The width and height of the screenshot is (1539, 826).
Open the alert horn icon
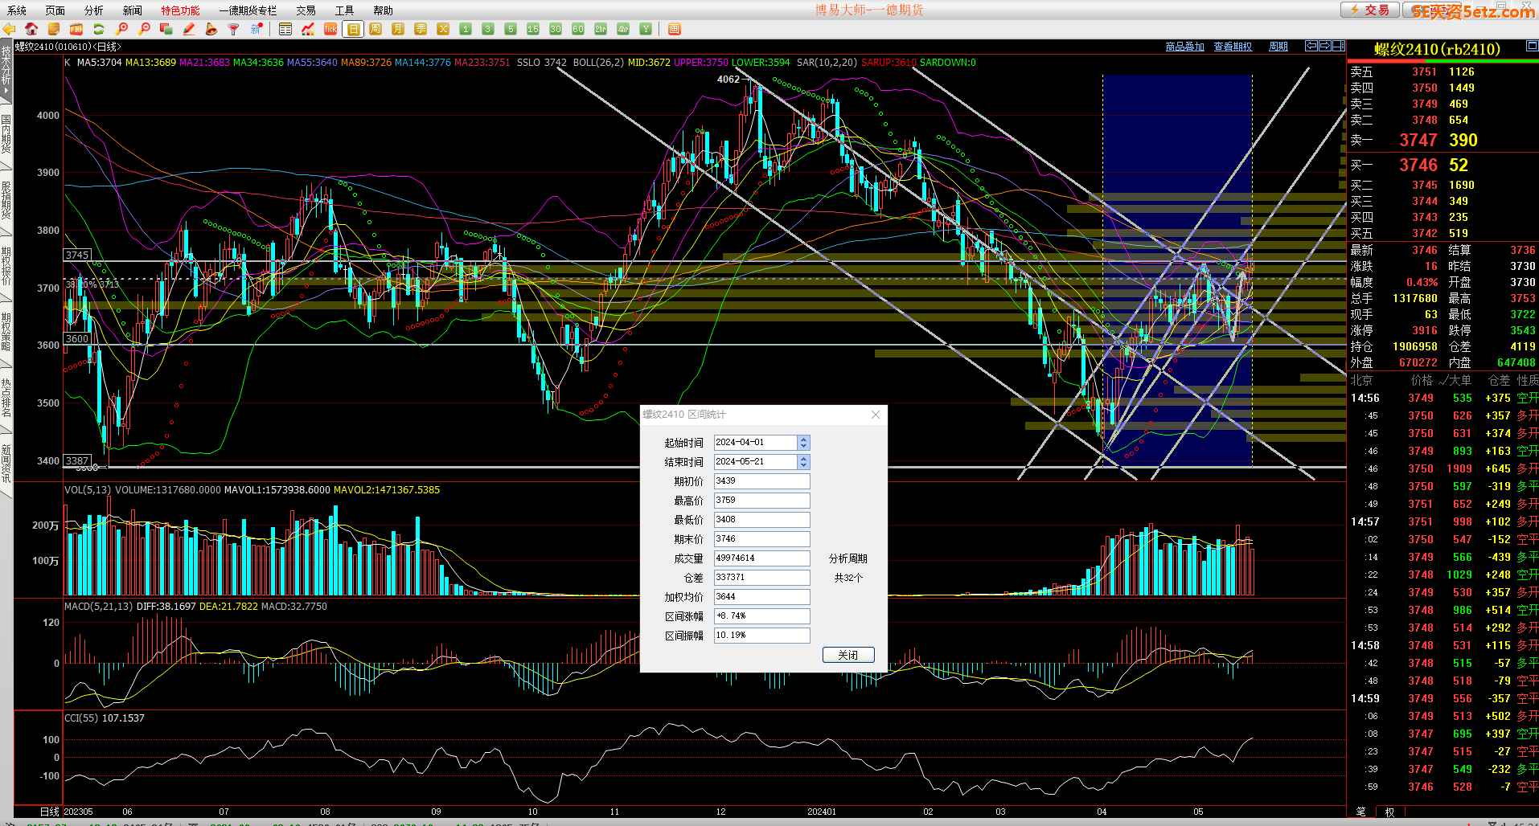coord(211,29)
